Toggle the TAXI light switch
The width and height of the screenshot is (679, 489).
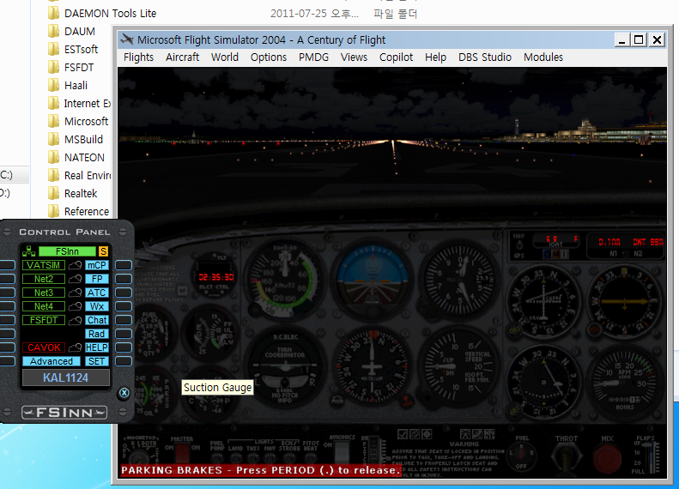(x=254, y=458)
